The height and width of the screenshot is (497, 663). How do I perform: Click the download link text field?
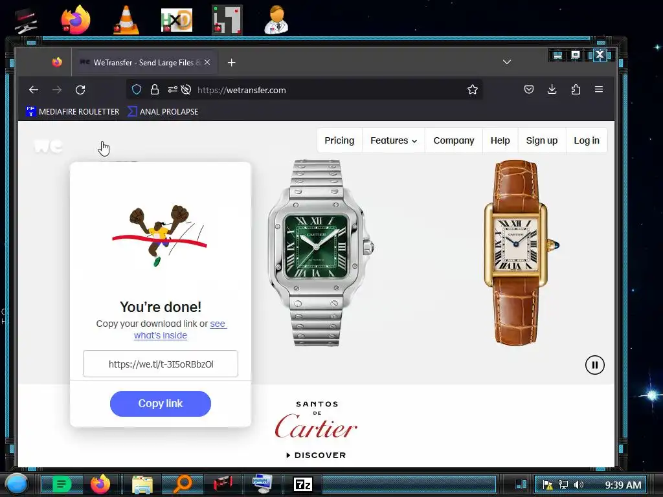pyautogui.click(x=161, y=364)
